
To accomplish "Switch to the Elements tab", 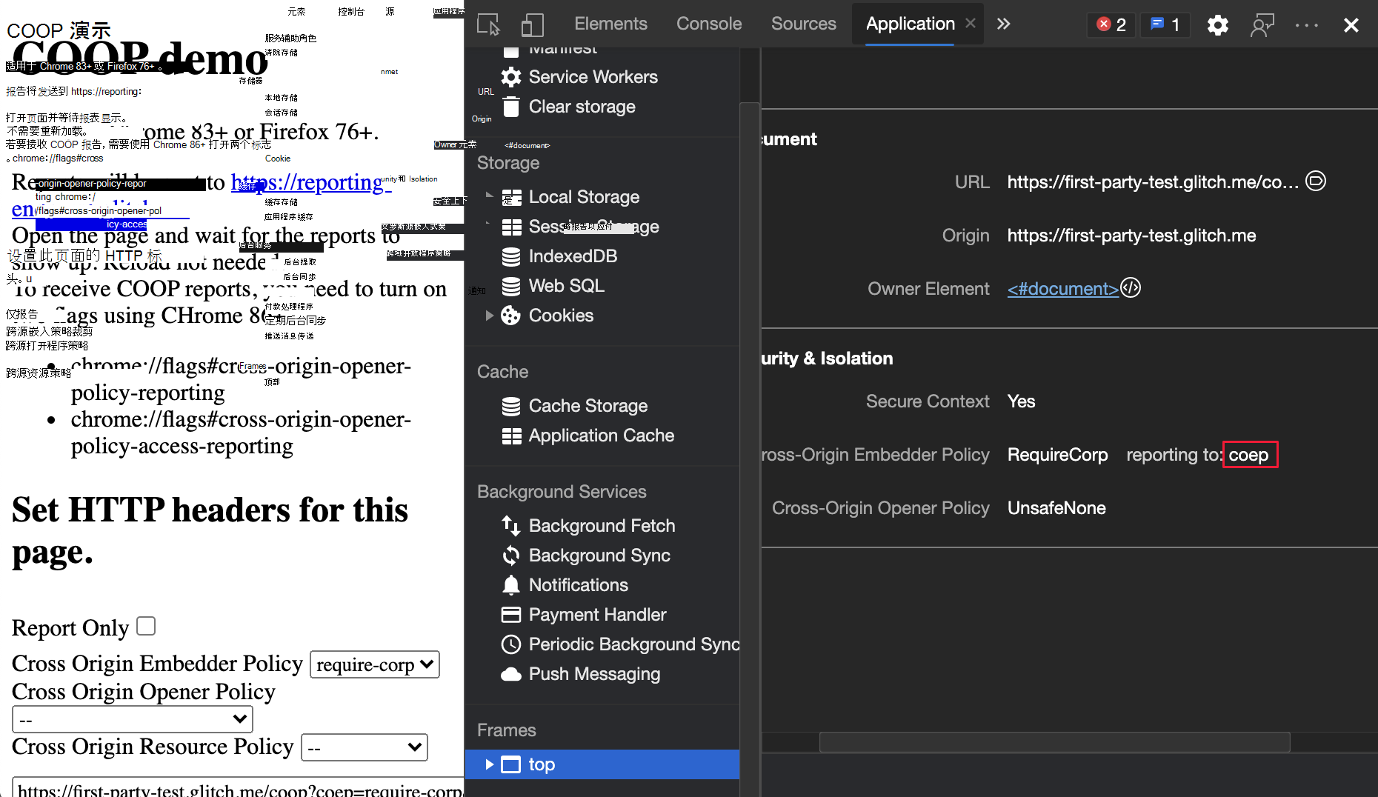I will 610,24.
